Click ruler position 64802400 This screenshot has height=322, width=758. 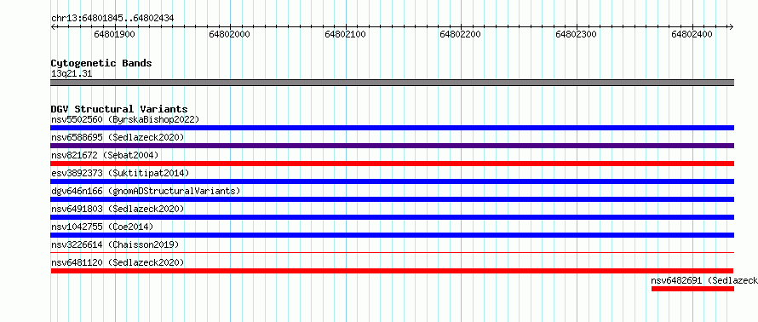[692, 34]
